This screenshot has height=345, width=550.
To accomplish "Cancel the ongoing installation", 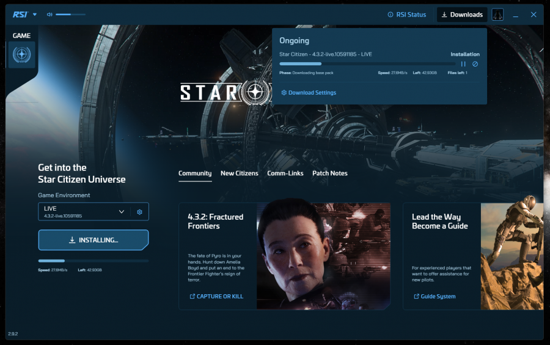I will [x=475, y=64].
